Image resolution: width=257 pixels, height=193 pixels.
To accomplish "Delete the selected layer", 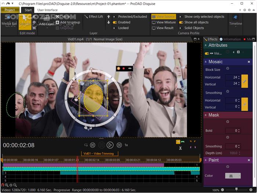I will 62,16.
